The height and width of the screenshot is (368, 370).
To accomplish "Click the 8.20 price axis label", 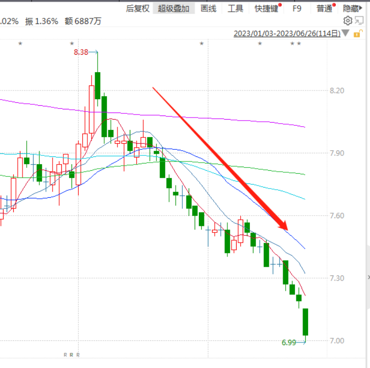I will (x=337, y=90).
